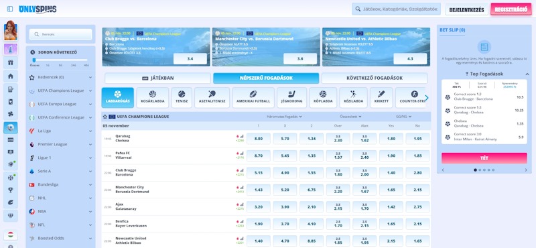Go to next Top Fogadások slide
The image size is (536, 248).
(x=526, y=170)
